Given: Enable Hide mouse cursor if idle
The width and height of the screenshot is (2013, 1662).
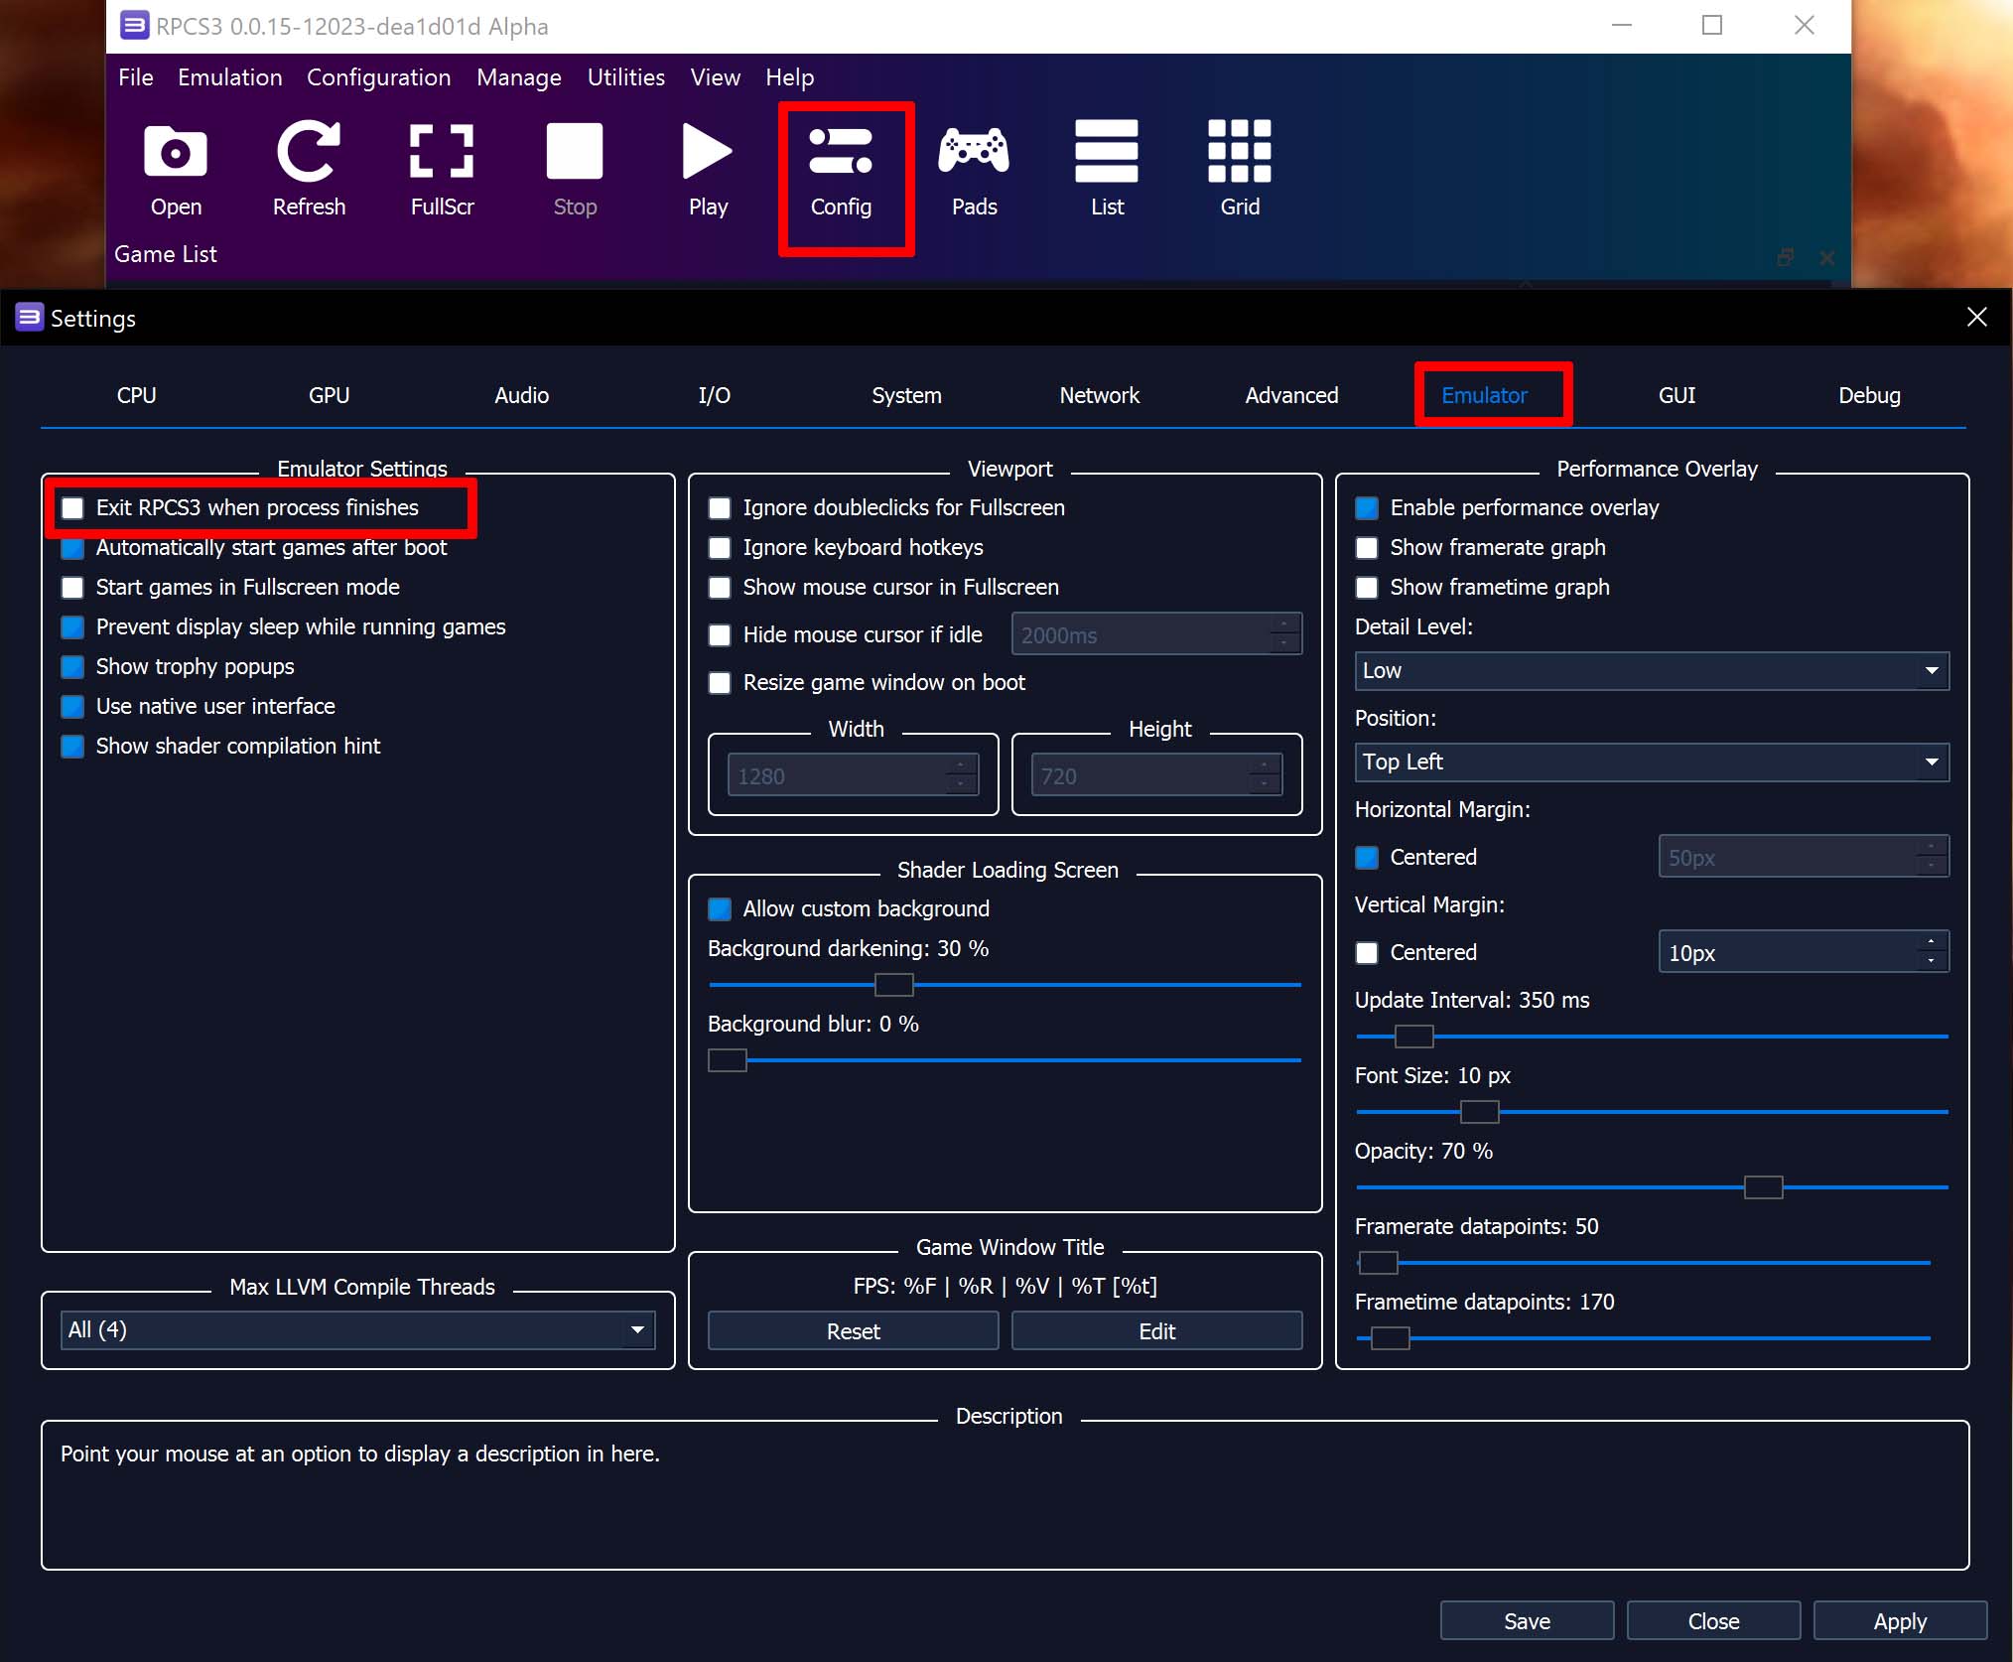Looking at the screenshot, I should pyautogui.click(x=720, y=635).
